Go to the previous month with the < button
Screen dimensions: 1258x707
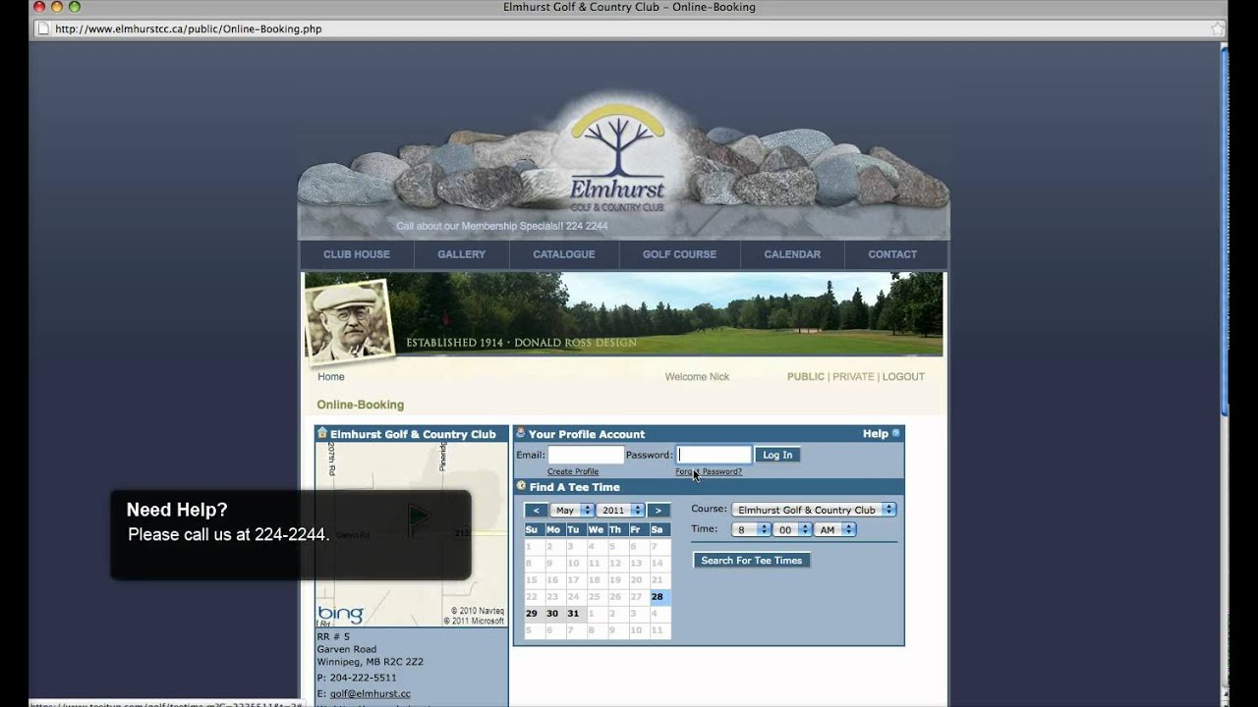point(536,511)
